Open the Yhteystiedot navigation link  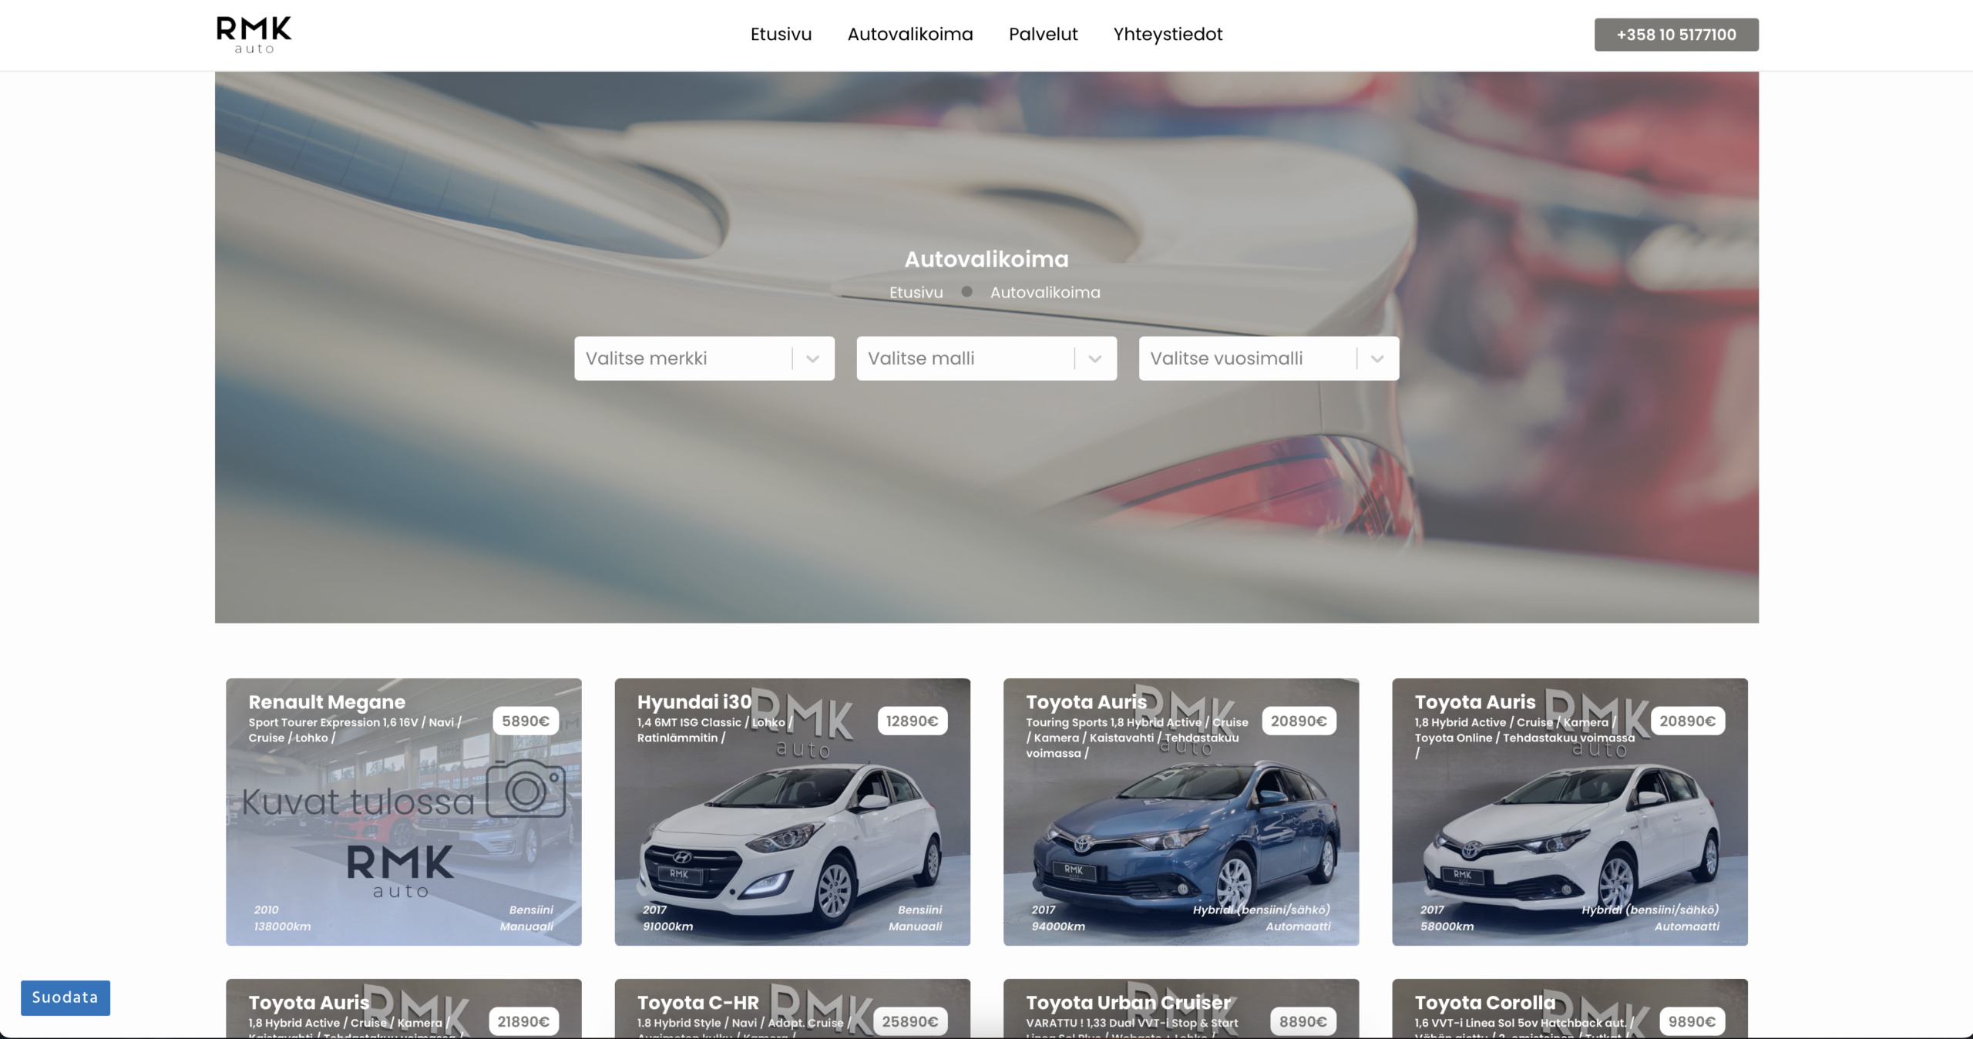pyautogui.click(x=1168, y=35)
